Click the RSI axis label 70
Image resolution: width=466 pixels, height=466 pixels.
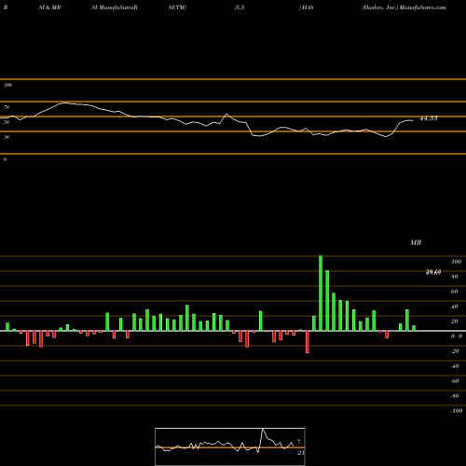(7, 107)
